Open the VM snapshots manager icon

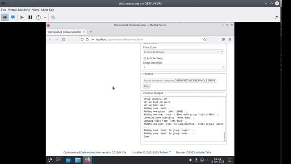[53, 17]
